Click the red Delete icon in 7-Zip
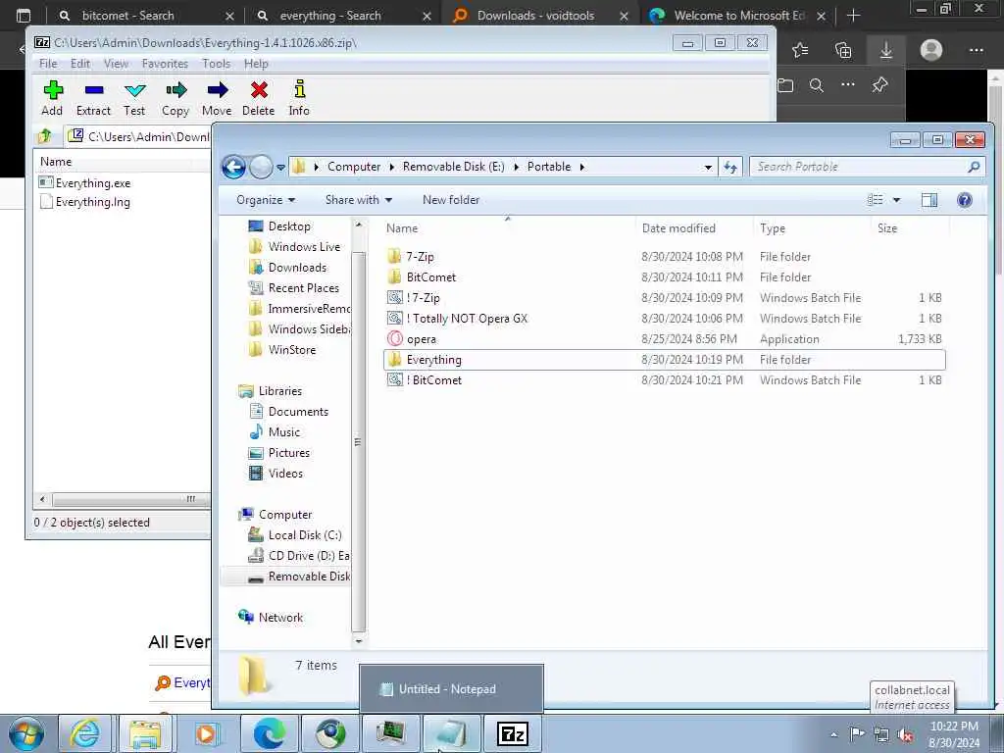Image resolution: width=1004 pixels, height=753 pixels. click(x=259, y=98)
